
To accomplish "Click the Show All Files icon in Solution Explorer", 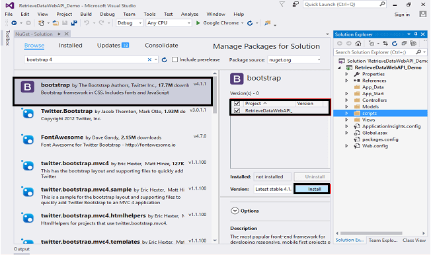I will 413,44.
